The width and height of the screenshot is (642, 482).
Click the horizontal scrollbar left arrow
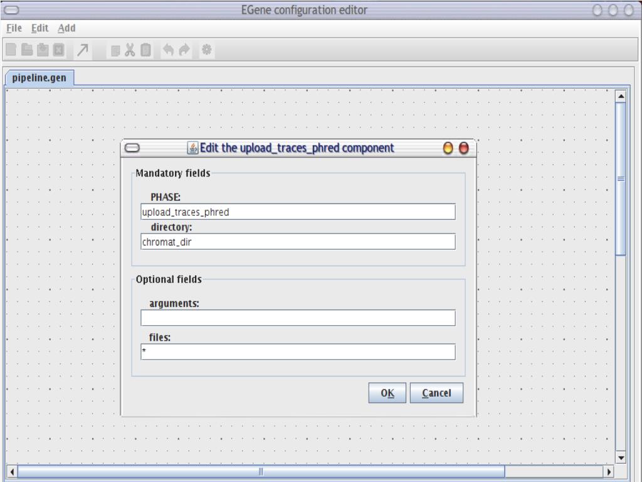click(x=12, y=472)
